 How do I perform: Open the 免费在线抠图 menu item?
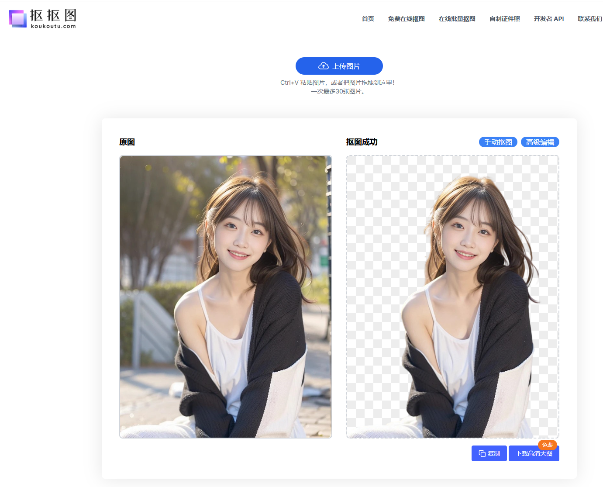(406, 19)
